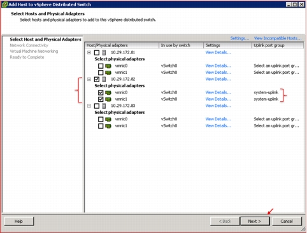Uncheck the host 10.29.172.82 checkbox
Image resolution: width=307 pixels, height=233 pixels.
click(x=97, y=80)
